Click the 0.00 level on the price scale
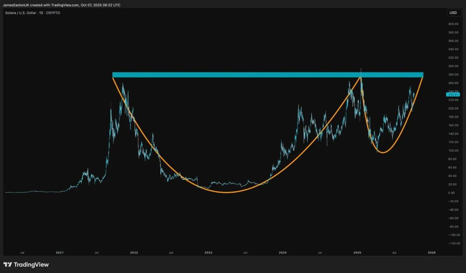The width and height of the screenshot is (466, 273). point(452,193)
